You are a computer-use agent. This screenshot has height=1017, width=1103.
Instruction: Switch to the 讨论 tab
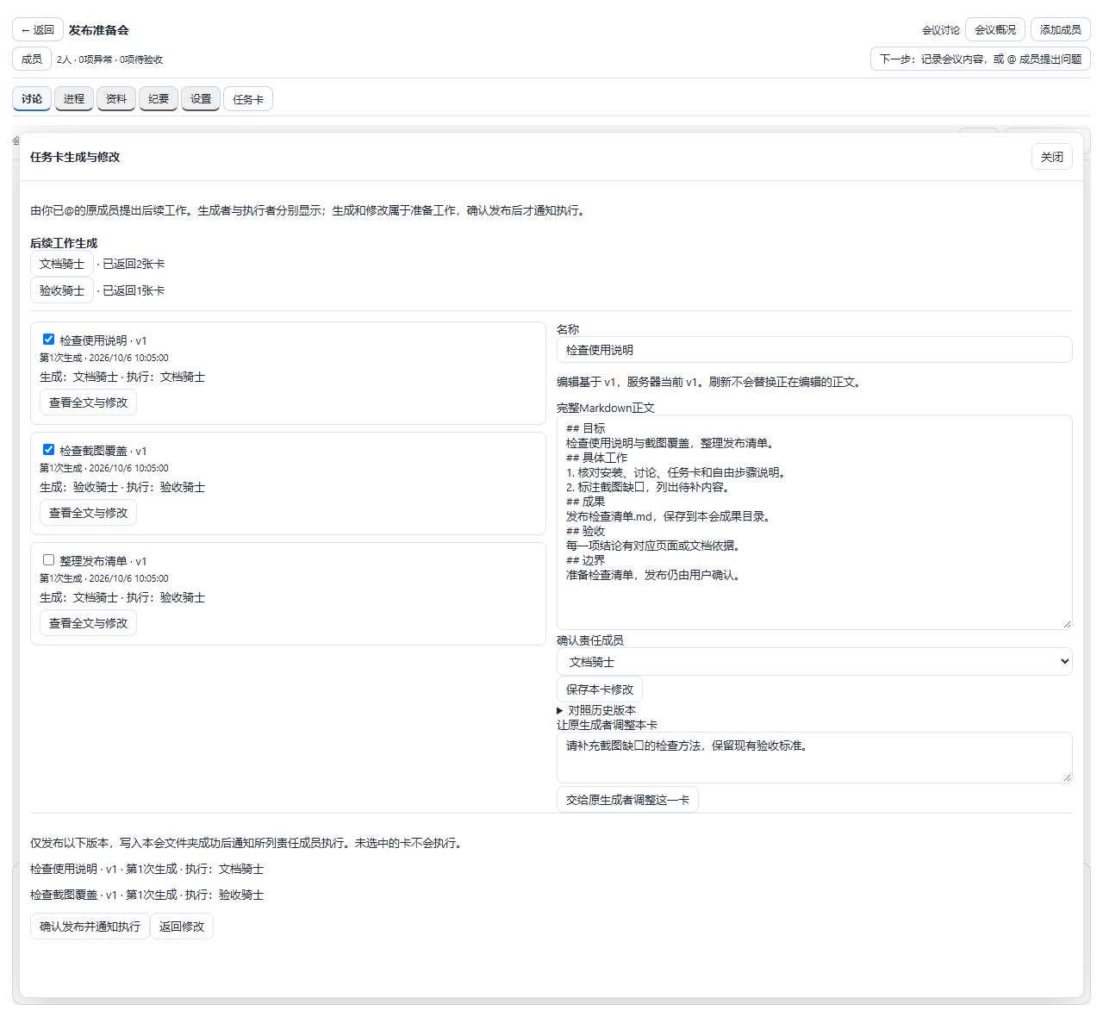pyautogui.click(x=32, y=98)
